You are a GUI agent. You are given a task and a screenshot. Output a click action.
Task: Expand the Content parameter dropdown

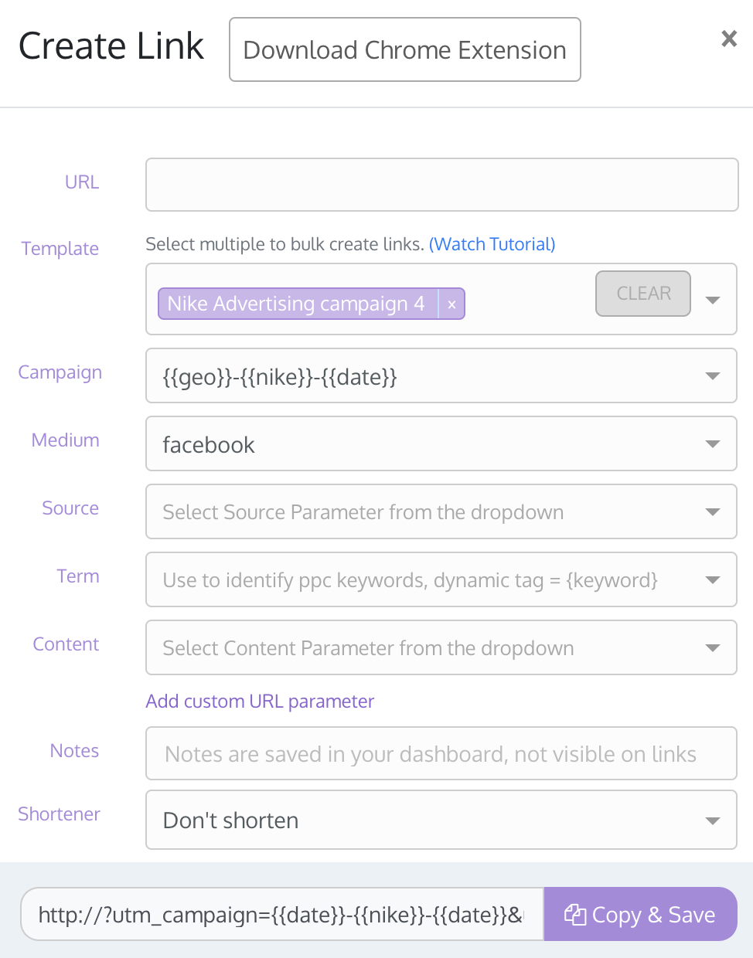pyautogui.click(x=713, y=648)
